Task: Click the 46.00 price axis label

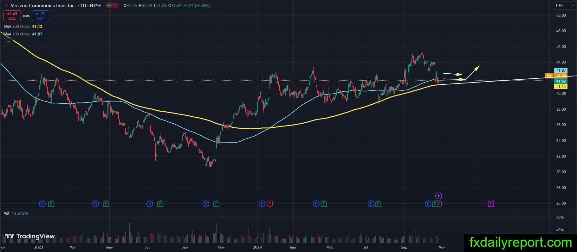Action: click(561, 47)
